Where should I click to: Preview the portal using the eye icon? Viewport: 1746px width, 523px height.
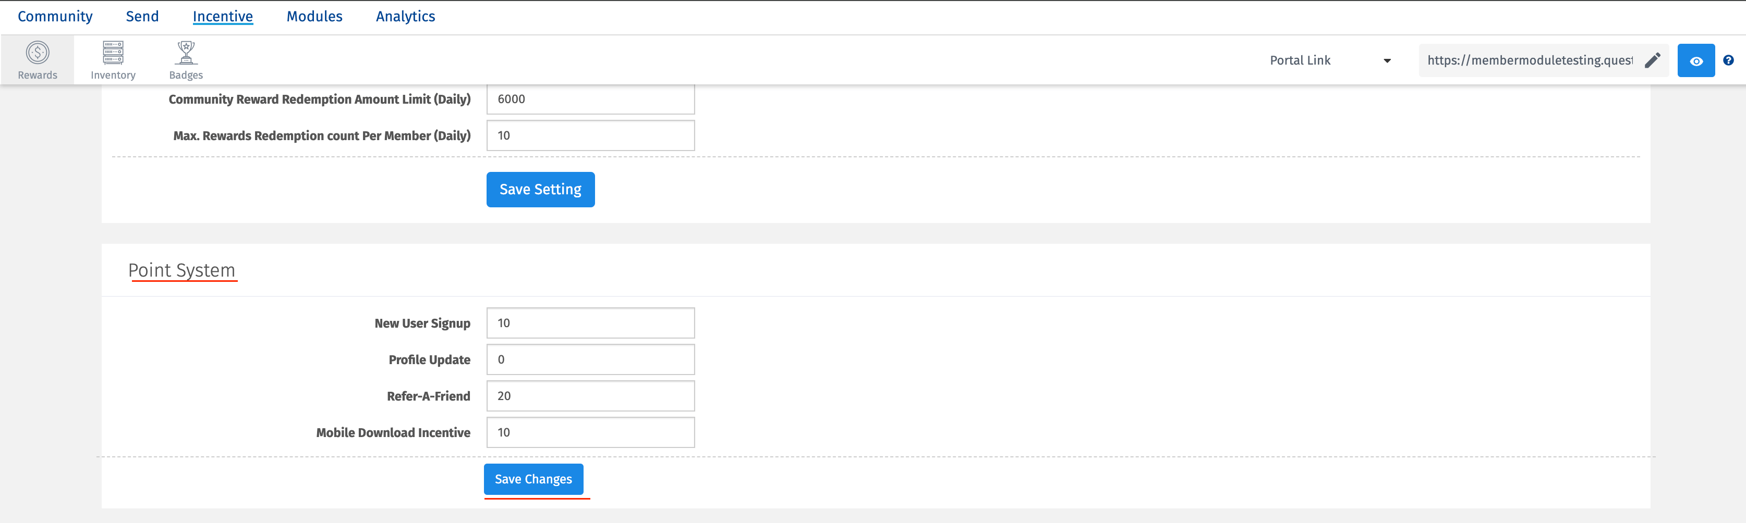click(x=1696, y=60)
